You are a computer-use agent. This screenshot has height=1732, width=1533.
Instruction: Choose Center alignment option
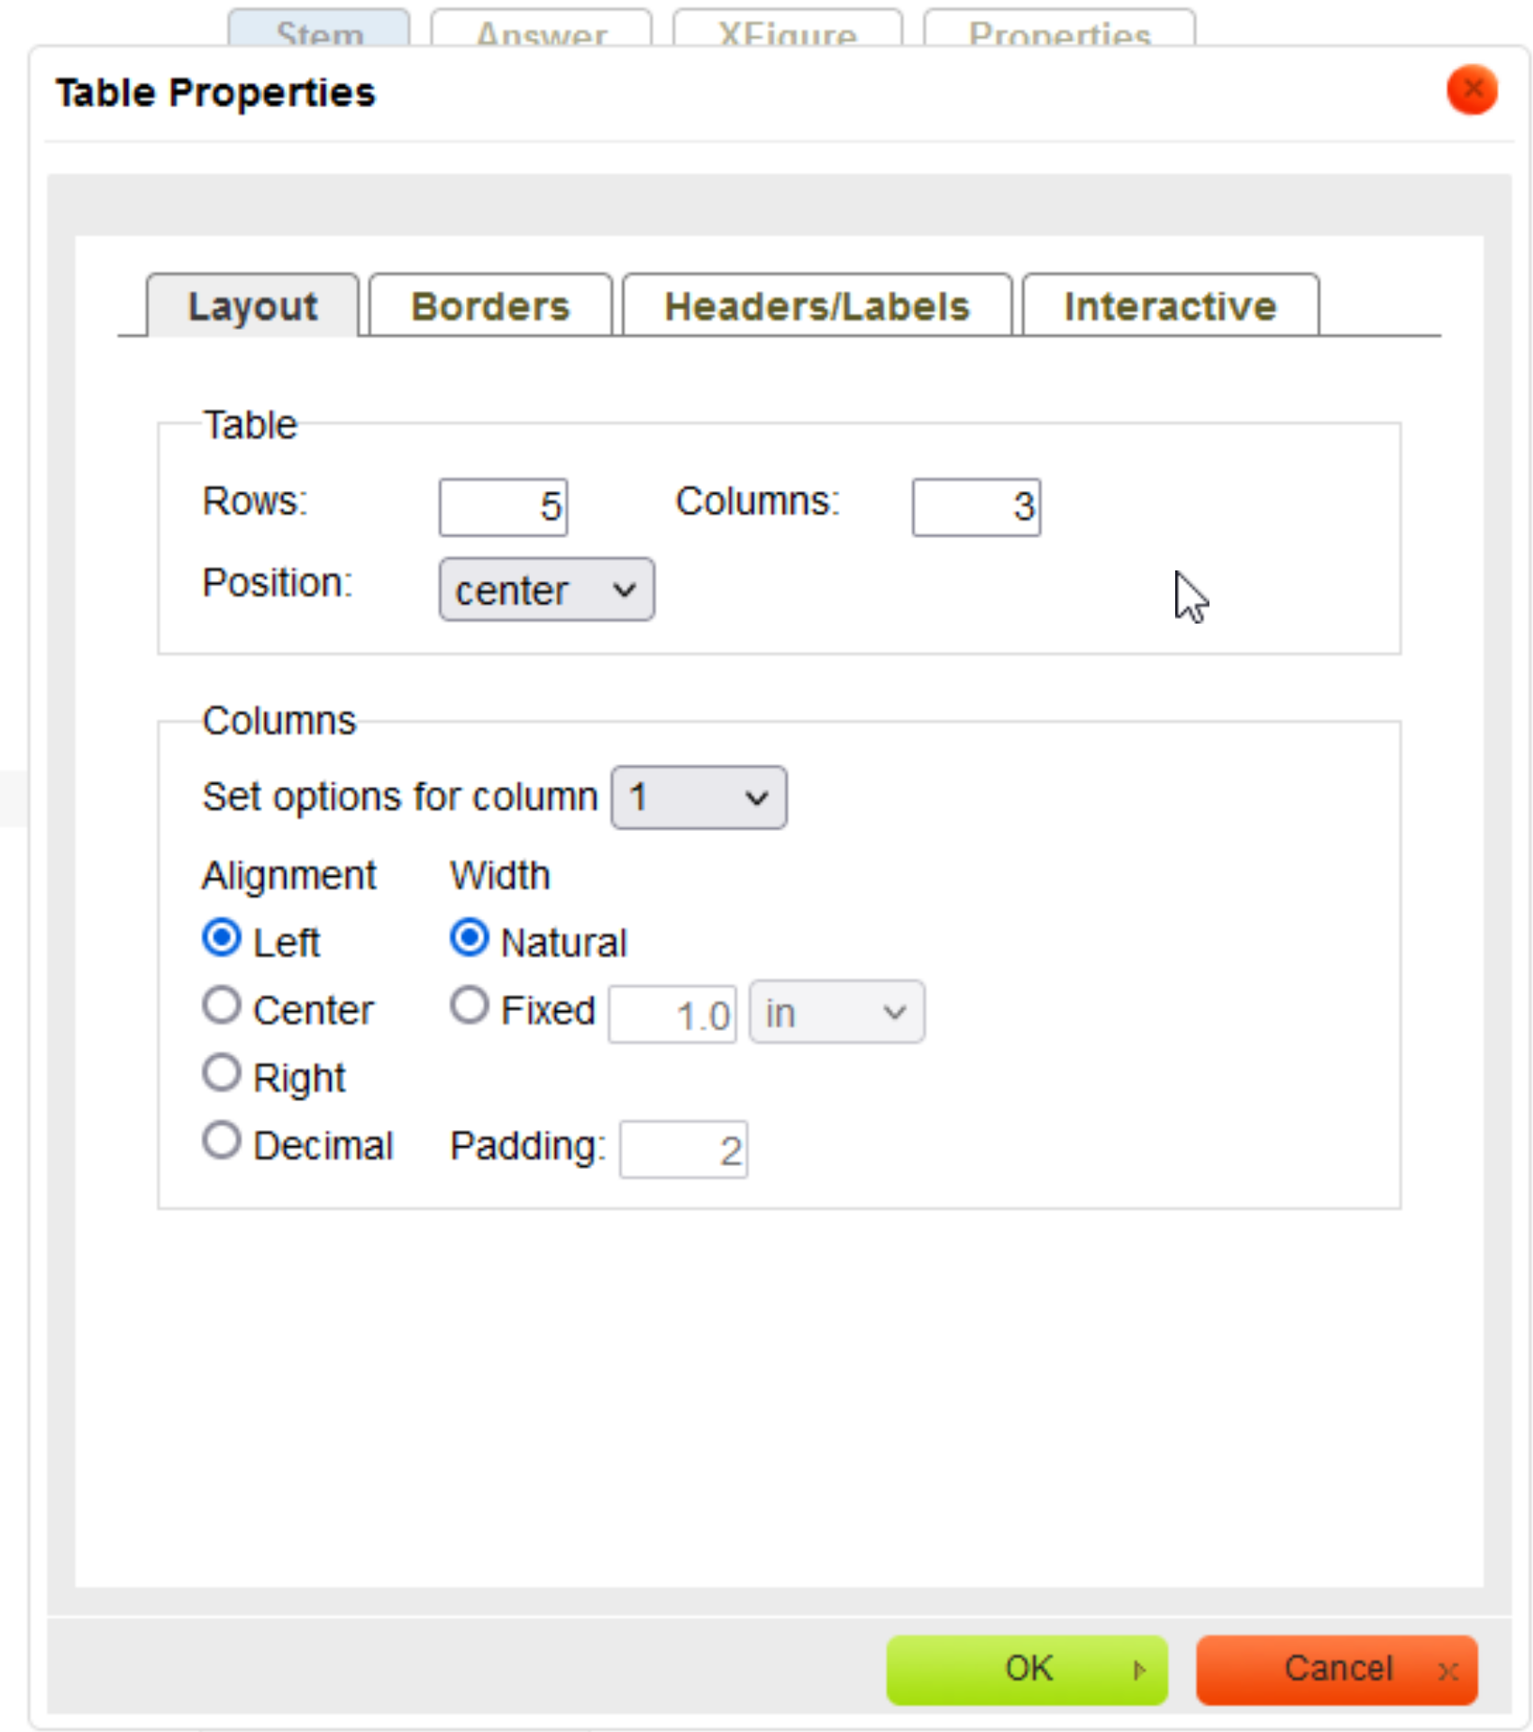click(x=222, y=1006)
